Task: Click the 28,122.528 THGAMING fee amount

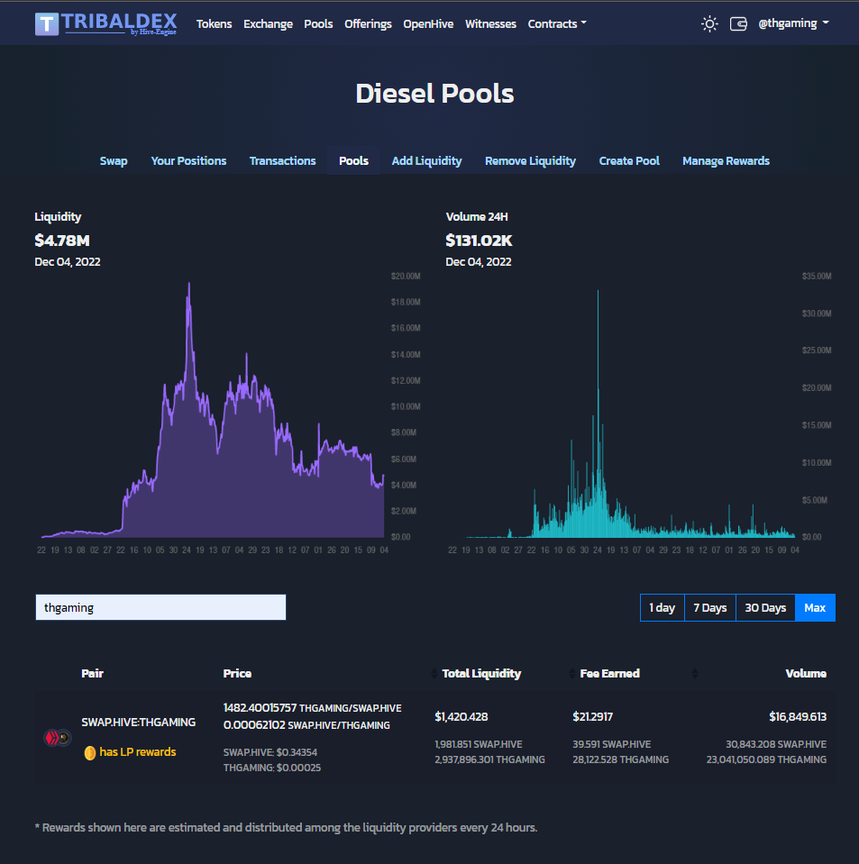Action: [620, 759]
